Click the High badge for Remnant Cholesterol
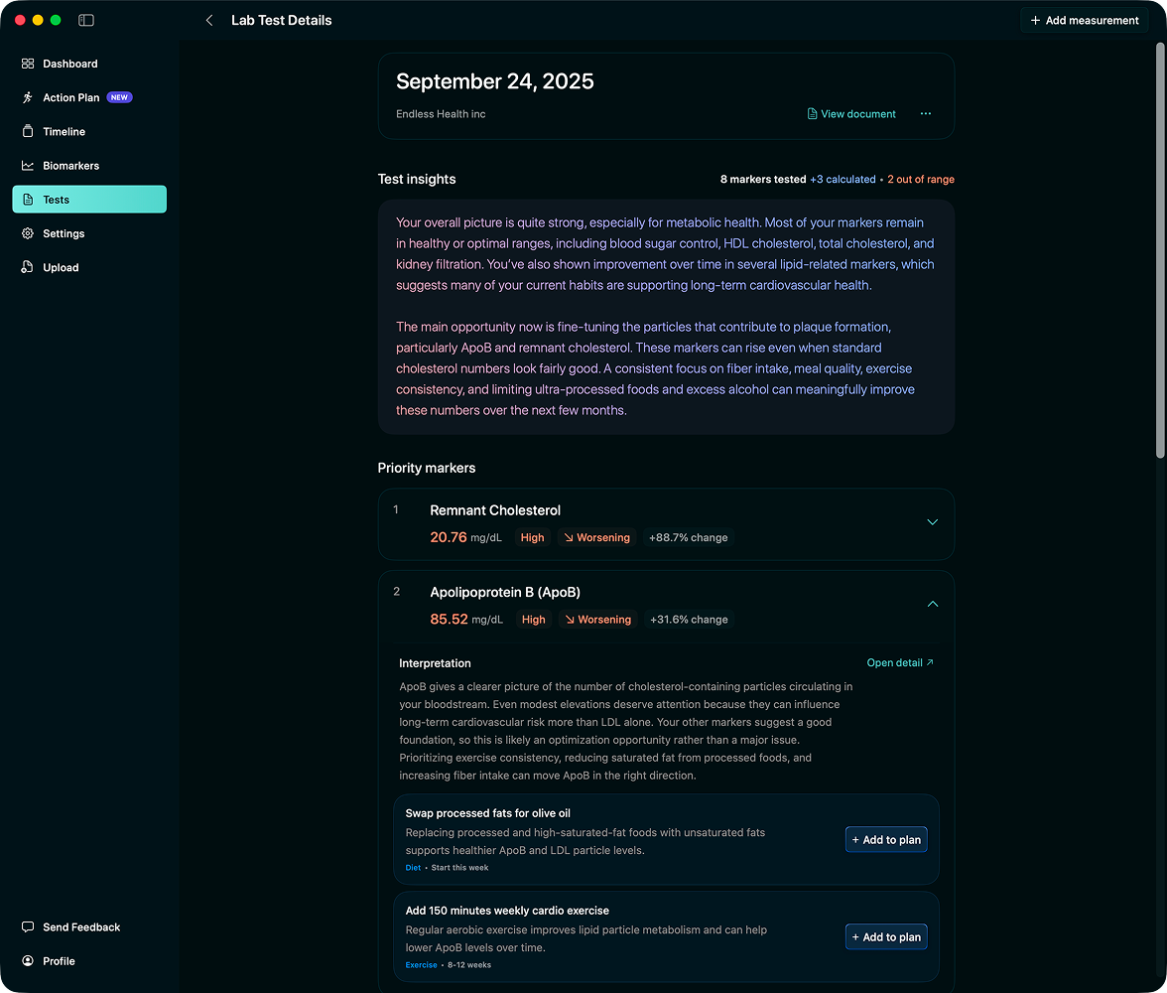Image resolution: width=1167 pixels, height=993 pixels. click(x=532, y=537)
